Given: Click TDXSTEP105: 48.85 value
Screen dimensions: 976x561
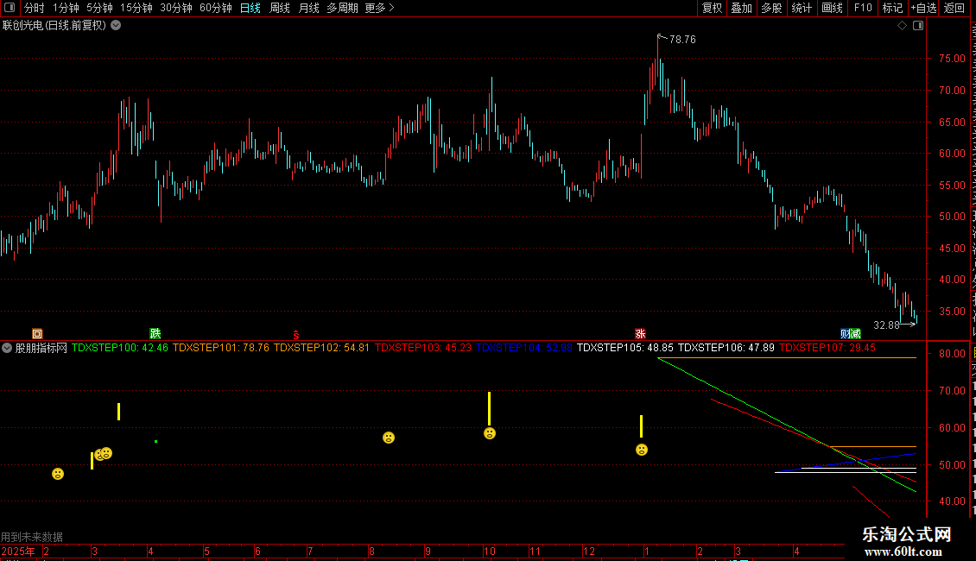Looking at the screenshot, I should [x=625, y=348].
